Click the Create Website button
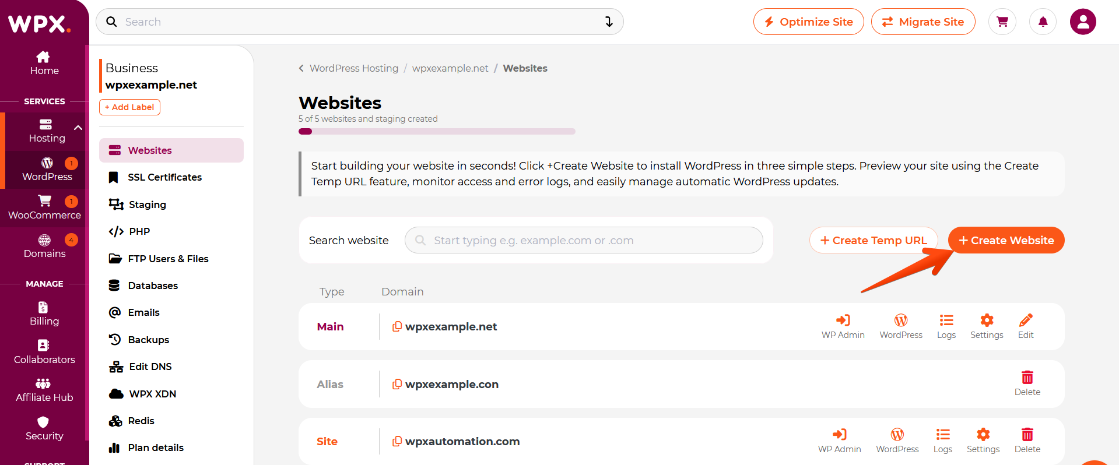The height and width of the screenshot is (465, 1119). click(x=1006, y=240)
